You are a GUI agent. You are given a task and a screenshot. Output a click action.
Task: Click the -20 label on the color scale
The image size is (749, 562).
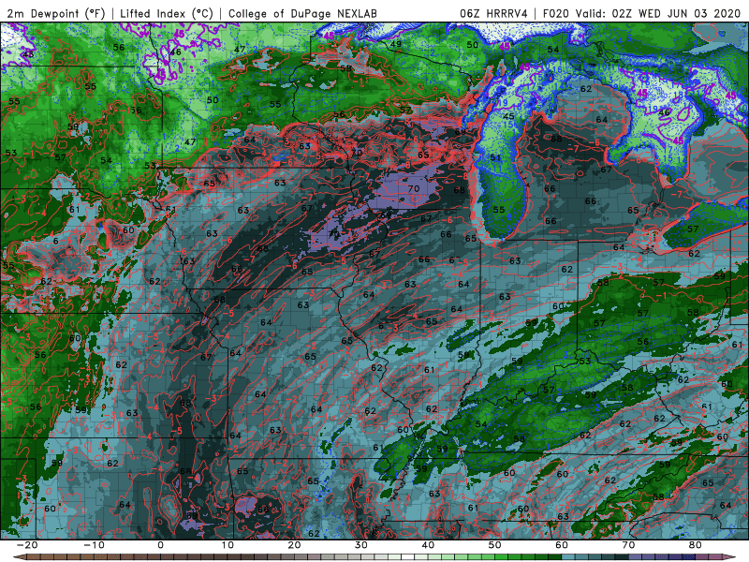tap(27, 545)
